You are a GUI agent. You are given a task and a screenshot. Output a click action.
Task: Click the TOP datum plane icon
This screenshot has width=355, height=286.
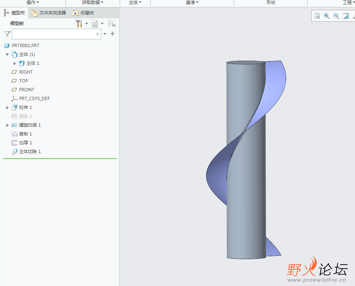coord(14,81)
